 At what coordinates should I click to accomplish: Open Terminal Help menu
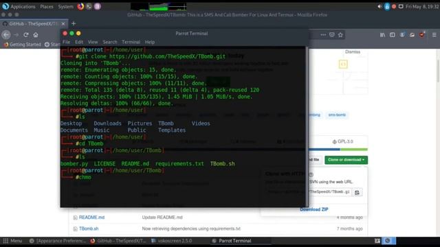150,42
